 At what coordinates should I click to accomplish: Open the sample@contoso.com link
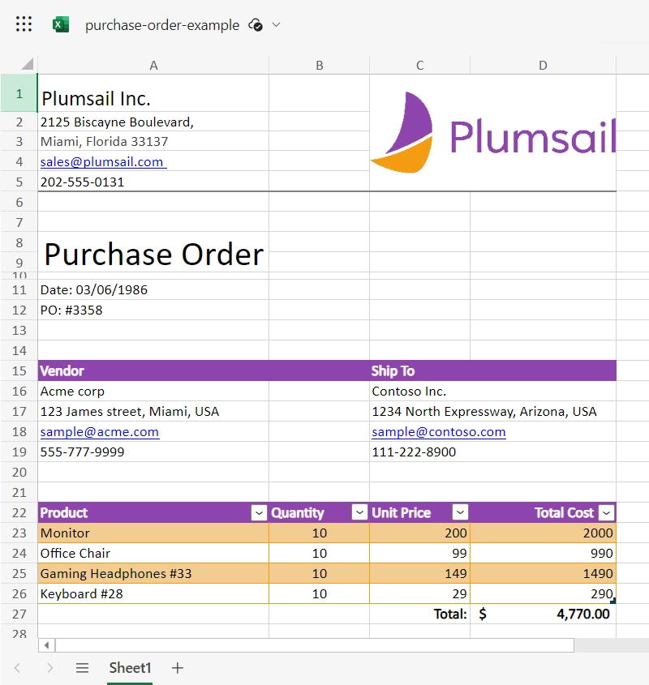pyautogui.click(x=439, y=432)
